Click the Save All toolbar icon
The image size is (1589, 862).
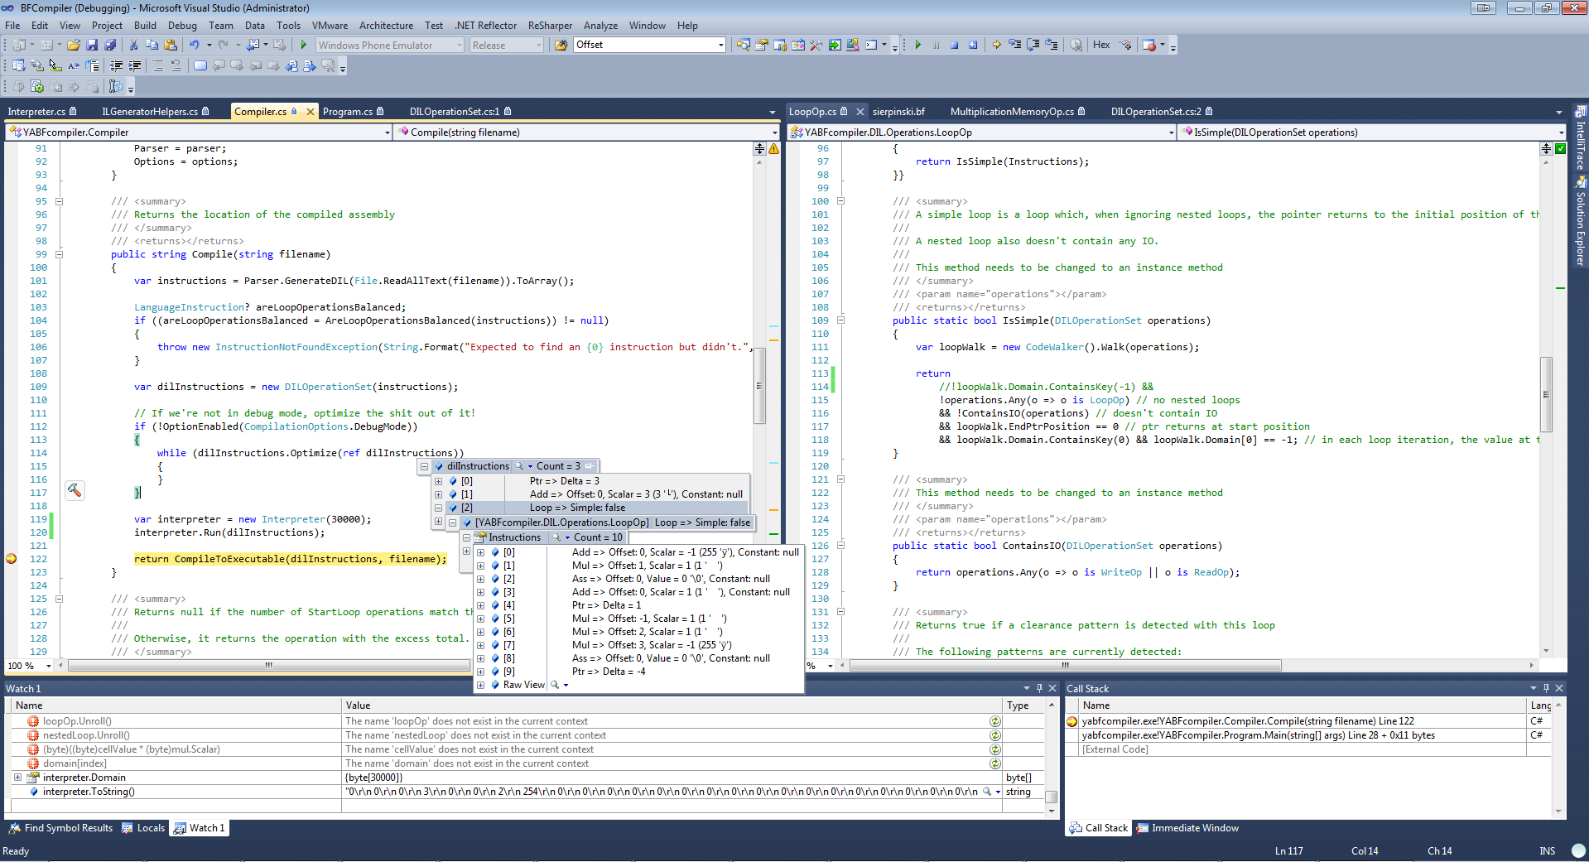pos(109,45)
